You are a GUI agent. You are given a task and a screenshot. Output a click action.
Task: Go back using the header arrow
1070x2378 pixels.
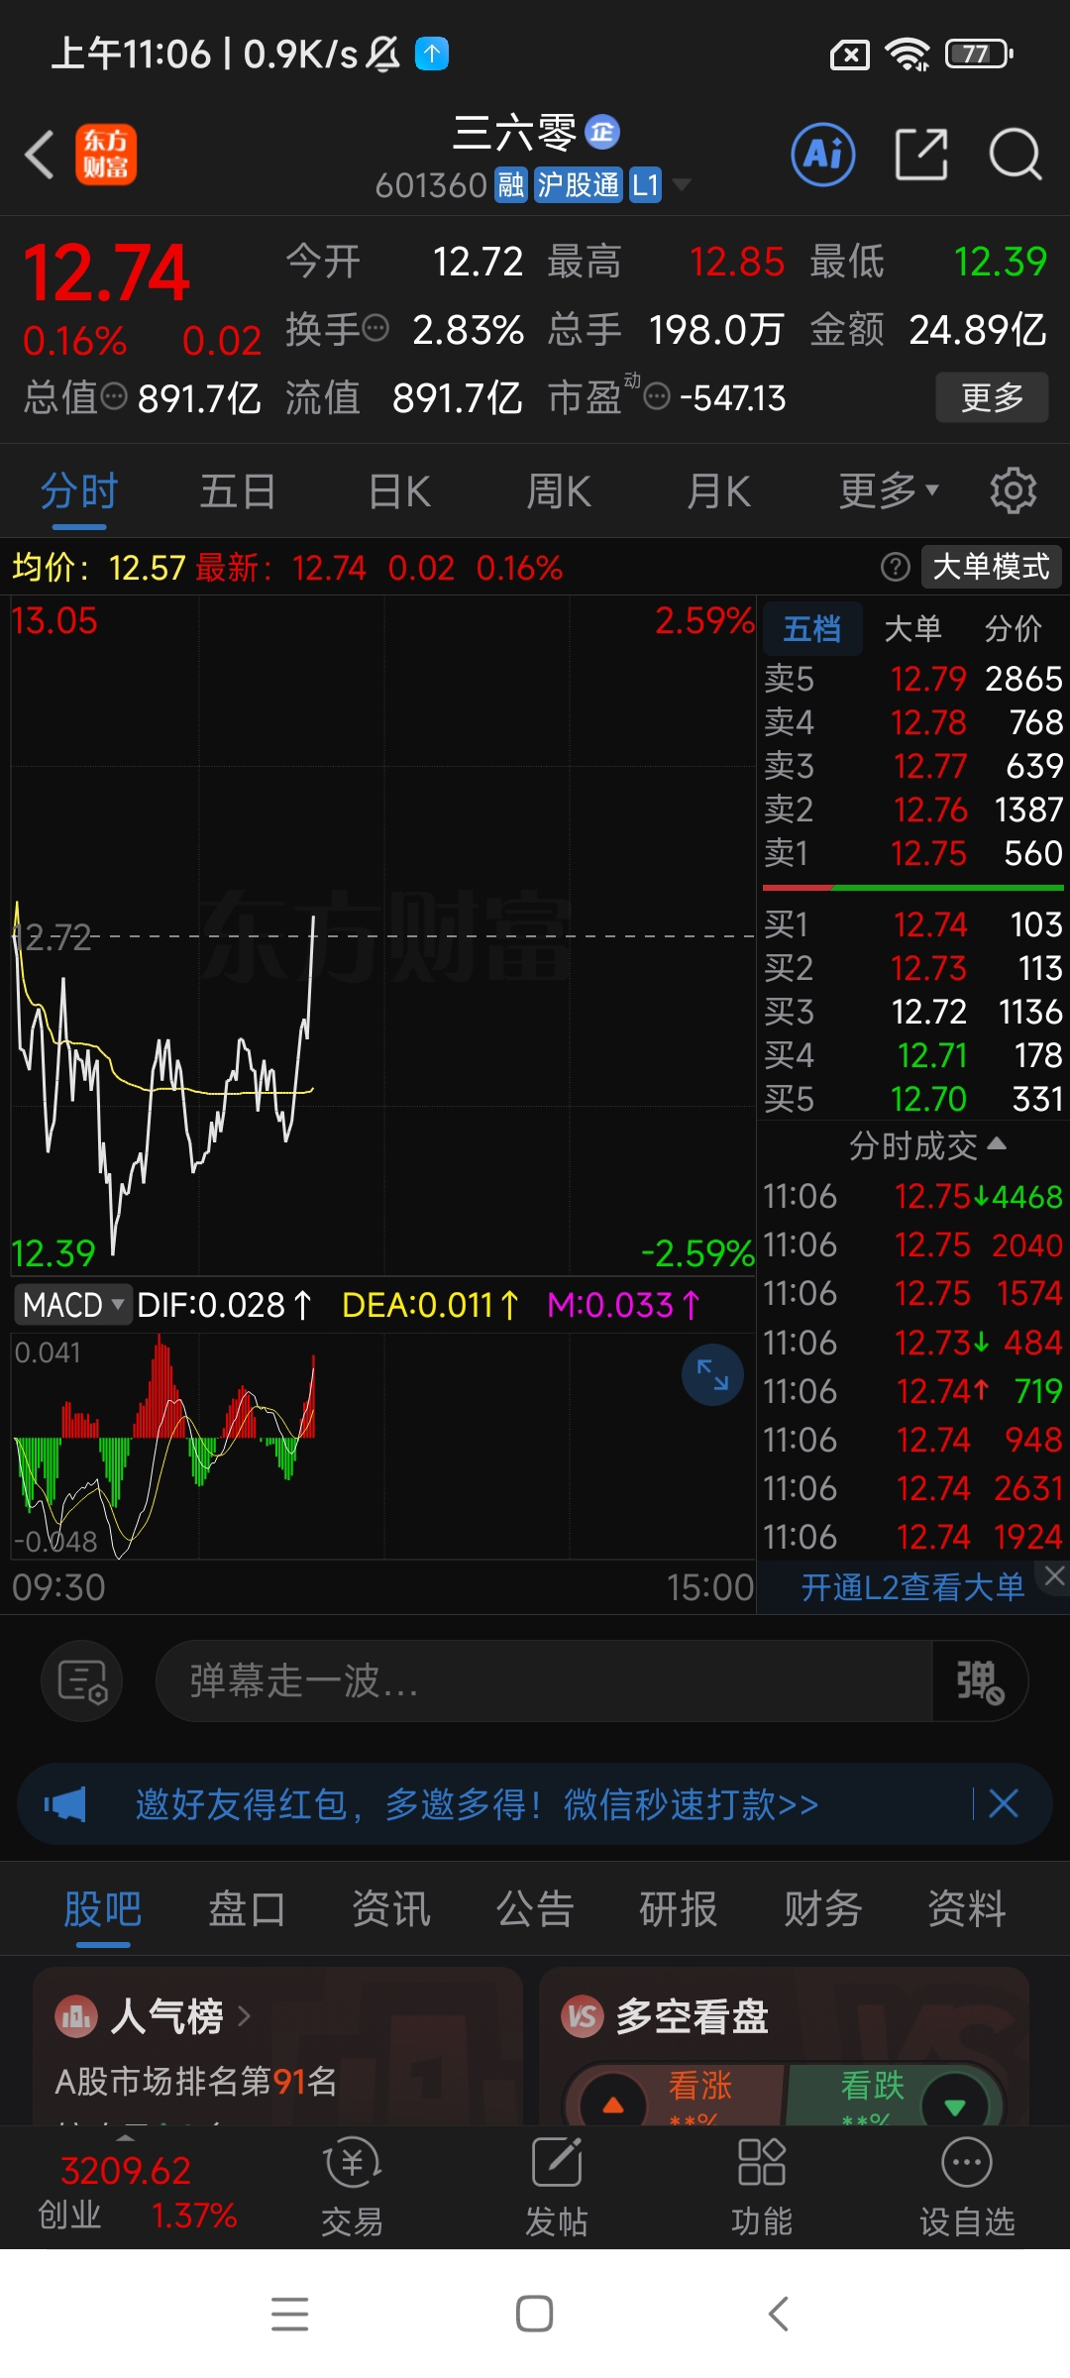(40, 156)
